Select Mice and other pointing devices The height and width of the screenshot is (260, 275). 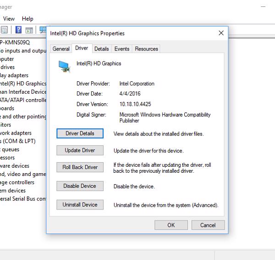(23, 117)
